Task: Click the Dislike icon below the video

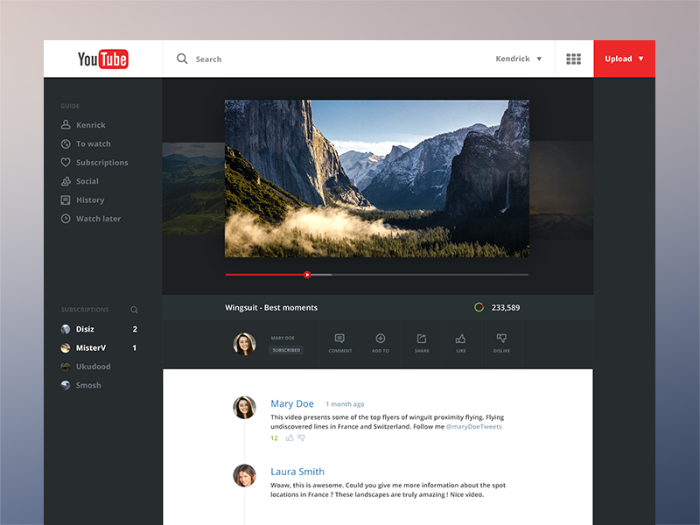Action: pyautogui.click(x=501, y=339)
